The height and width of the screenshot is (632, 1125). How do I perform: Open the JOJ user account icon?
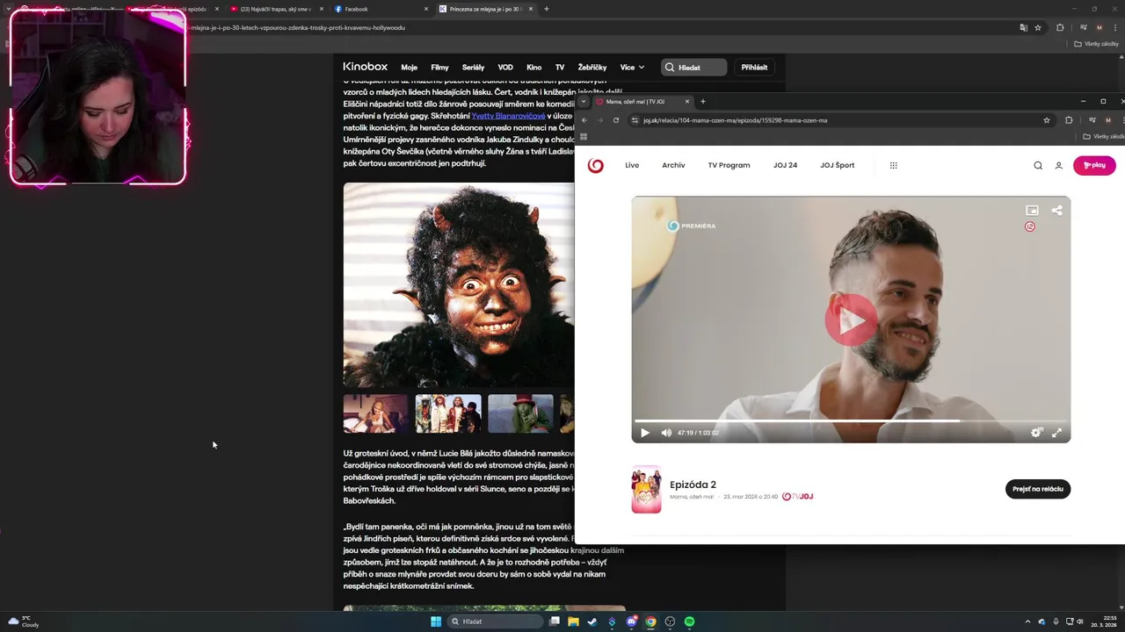tap(1058, 165)
